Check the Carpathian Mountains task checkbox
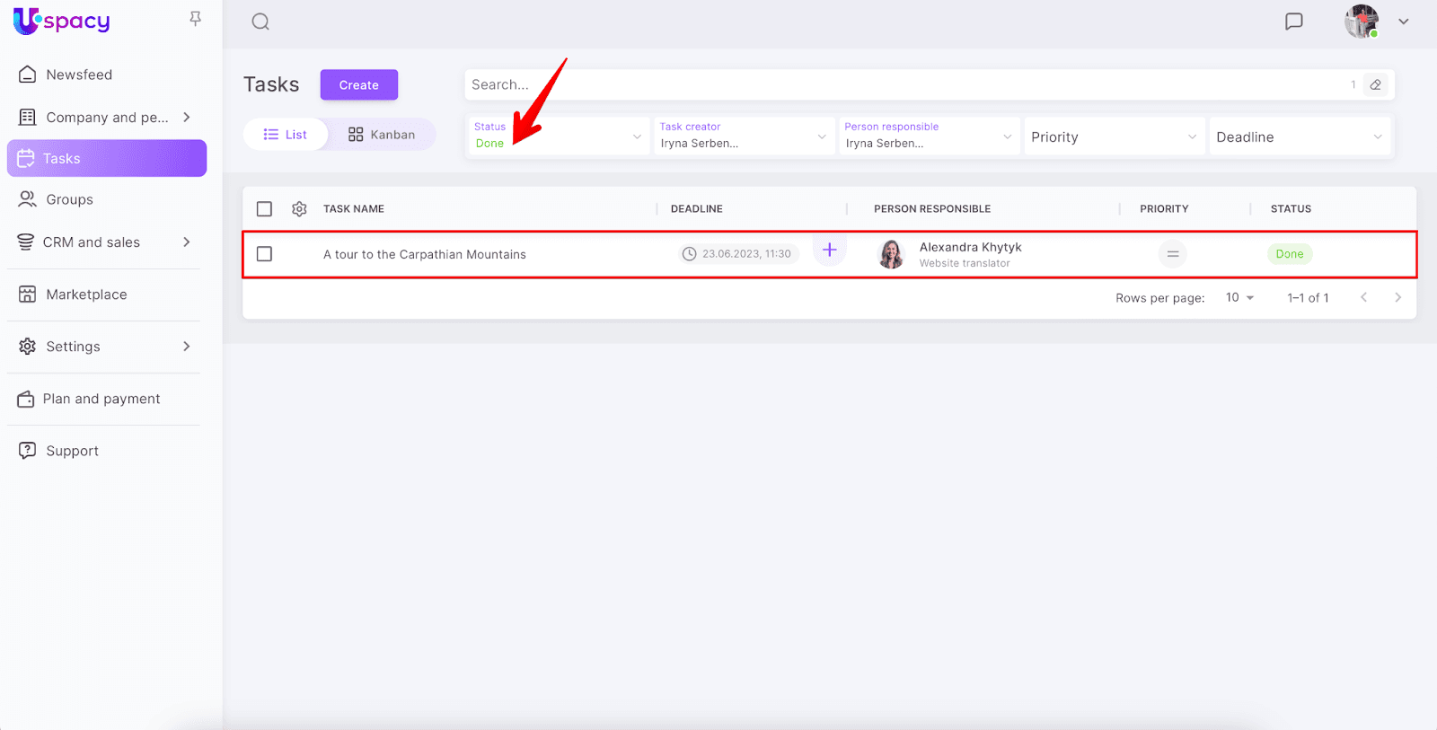 pos(264,254)
